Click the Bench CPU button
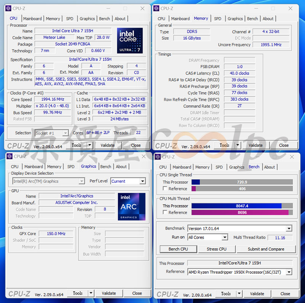305x303 pixels. (x=178, y=249)
